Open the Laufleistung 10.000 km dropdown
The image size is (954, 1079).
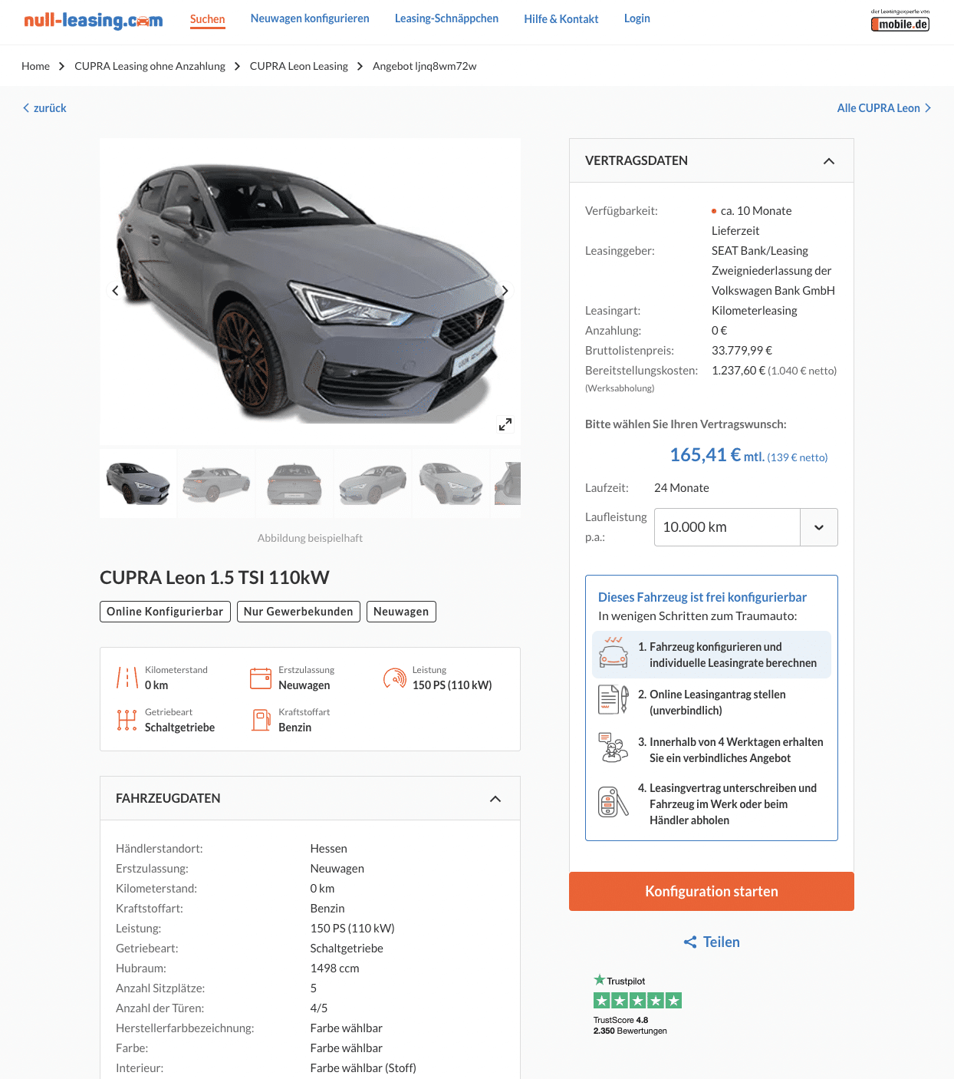(x=745, y=527)
